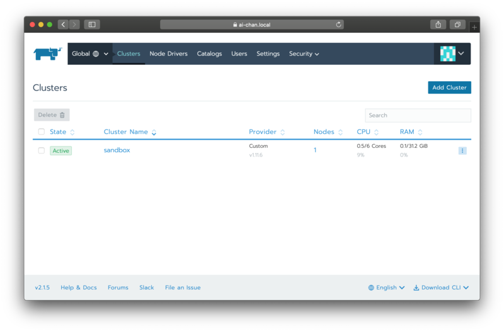Show all tabs overview in Safari

click(x=457, y=25)
